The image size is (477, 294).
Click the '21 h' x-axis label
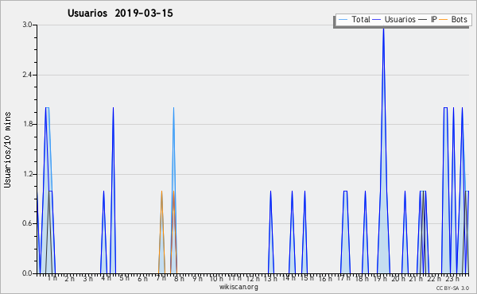click(x=416, y=278)
